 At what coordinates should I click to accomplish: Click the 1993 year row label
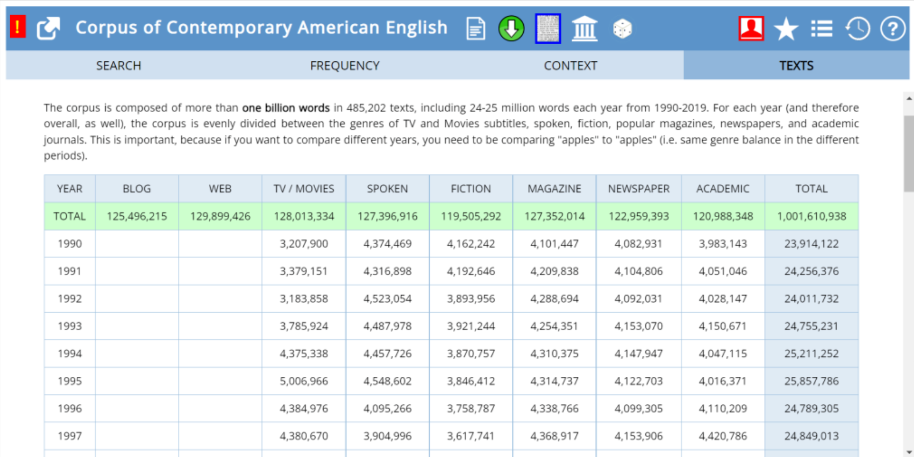pos(69,326)
